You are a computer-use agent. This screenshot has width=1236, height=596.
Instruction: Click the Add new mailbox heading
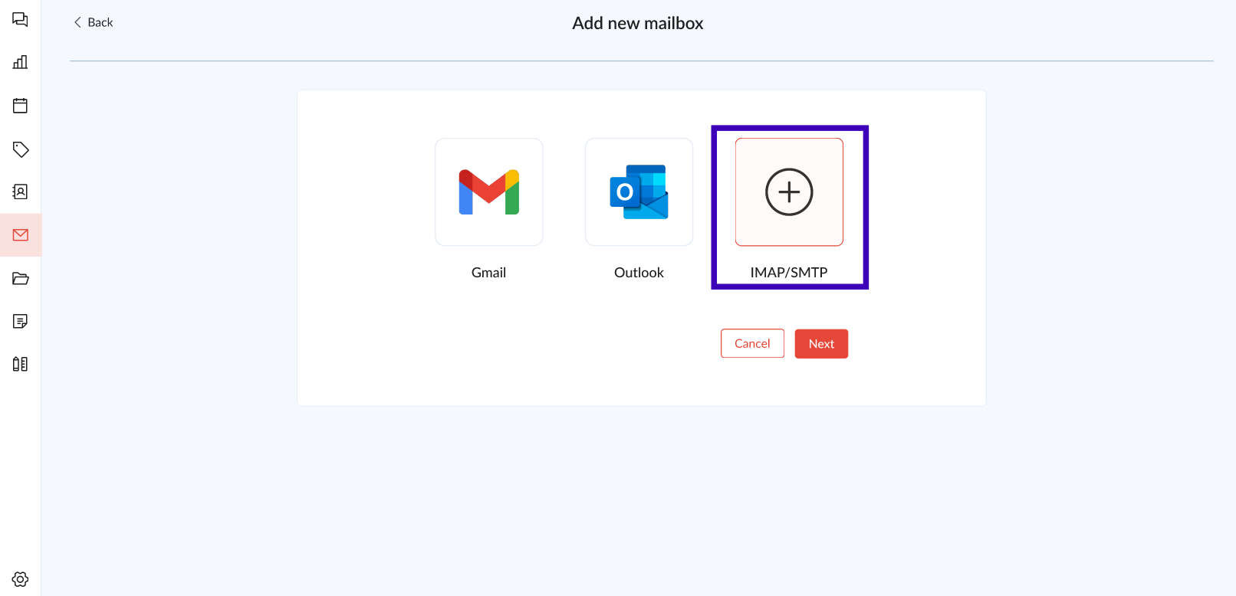638,24
